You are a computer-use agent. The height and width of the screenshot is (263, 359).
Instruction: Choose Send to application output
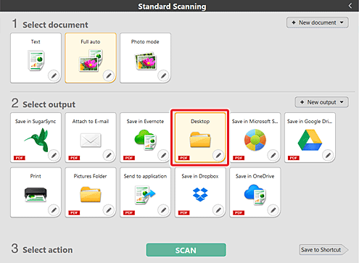(x=145, y=193)
